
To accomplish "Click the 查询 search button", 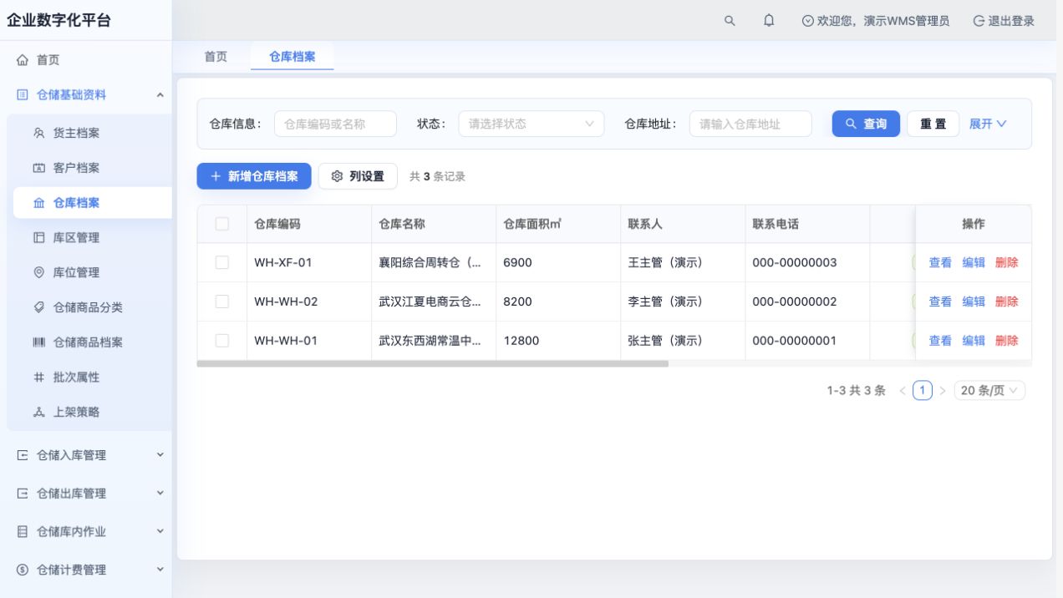I will pos(866,124).
